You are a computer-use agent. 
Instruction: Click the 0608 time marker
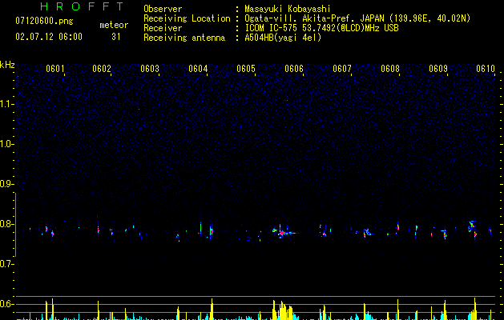pos(390,69)
